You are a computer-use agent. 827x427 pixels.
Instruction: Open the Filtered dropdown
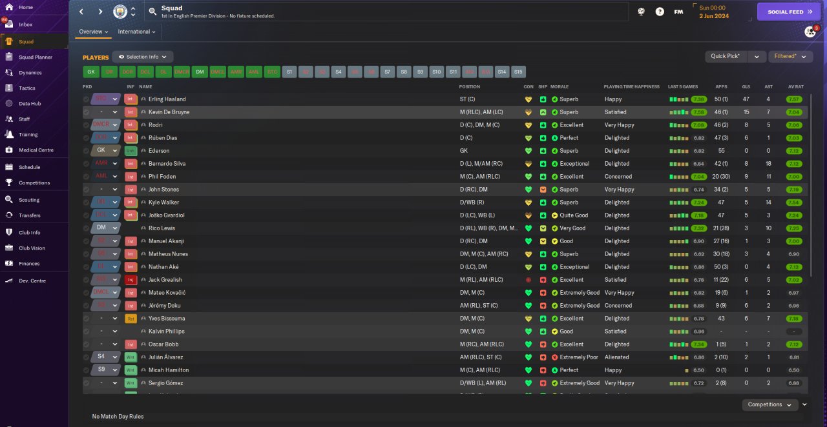[x=790, y=56]
